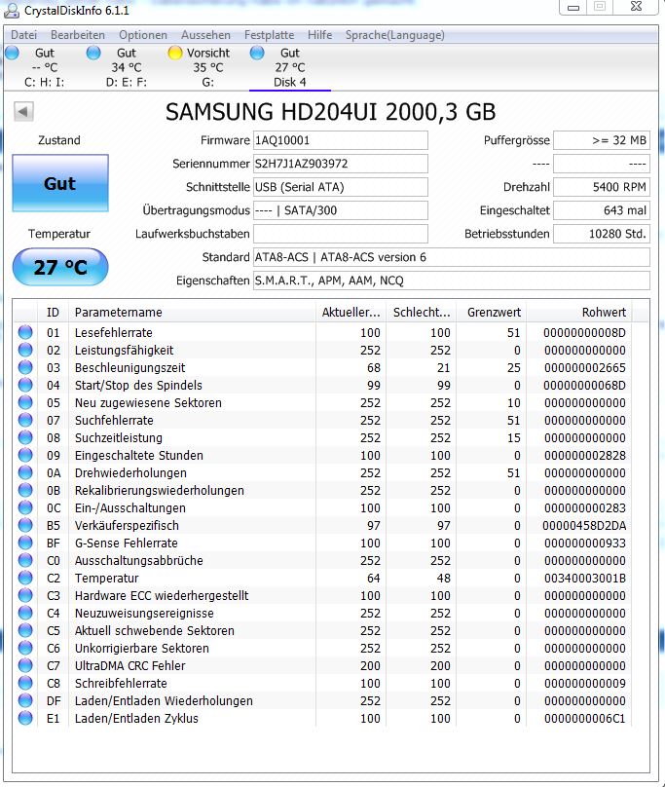Click status icon of Ein-/Ausschaltungen row
665x787 pixels.
point(25,507)
